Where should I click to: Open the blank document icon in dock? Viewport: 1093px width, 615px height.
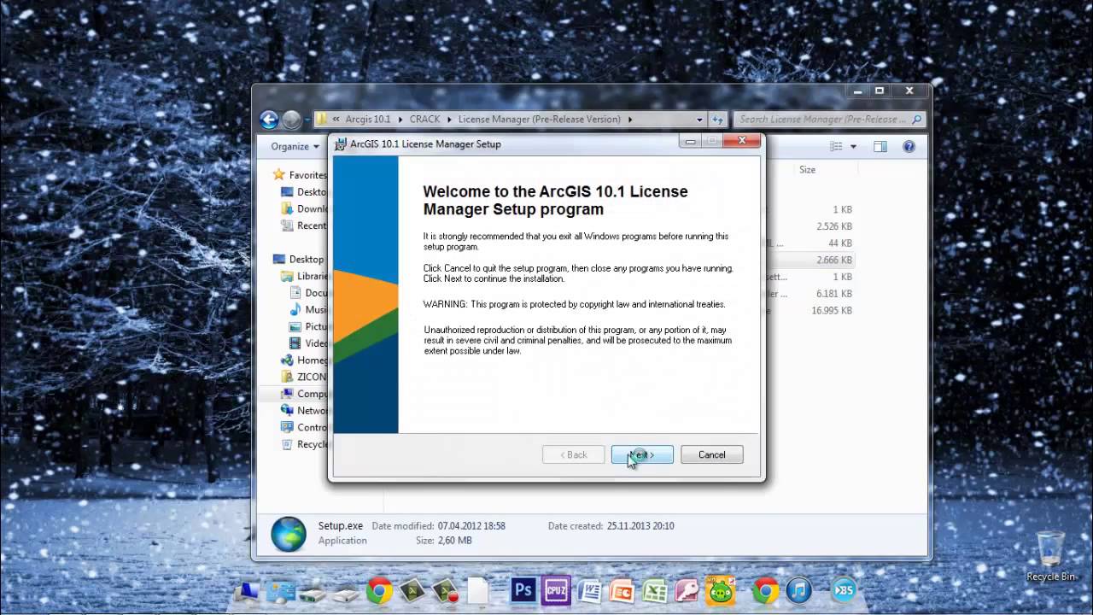[x=477, y=591]
